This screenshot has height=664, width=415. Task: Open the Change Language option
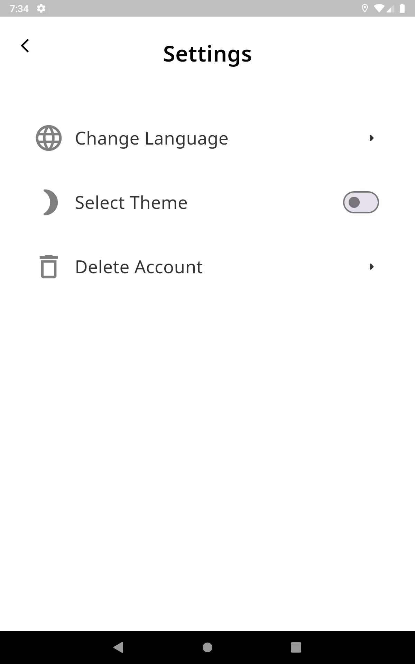151,138
